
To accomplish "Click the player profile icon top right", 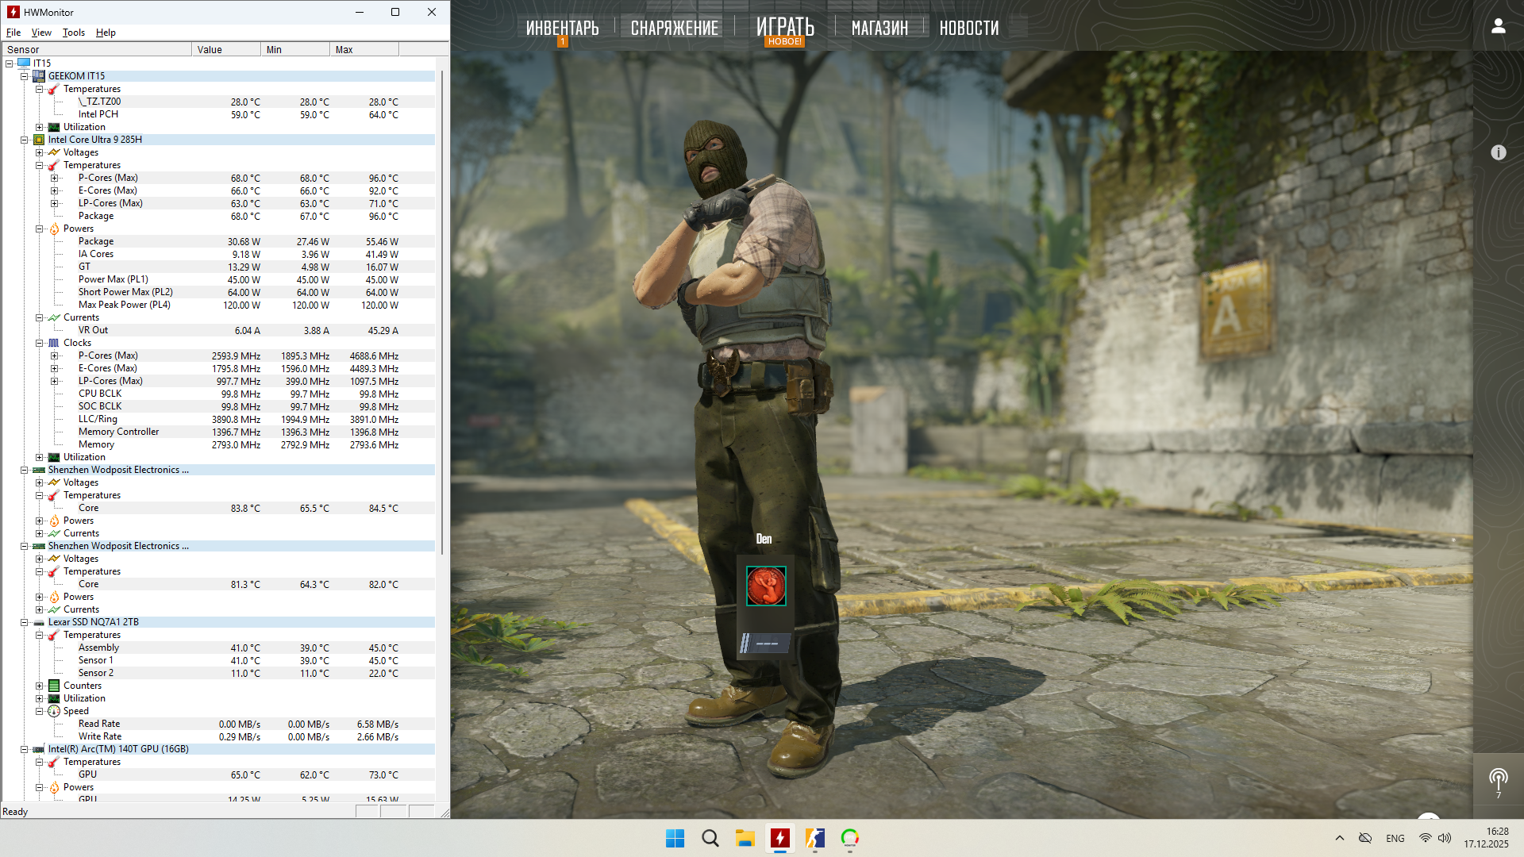I will (x=1498, y=26).
